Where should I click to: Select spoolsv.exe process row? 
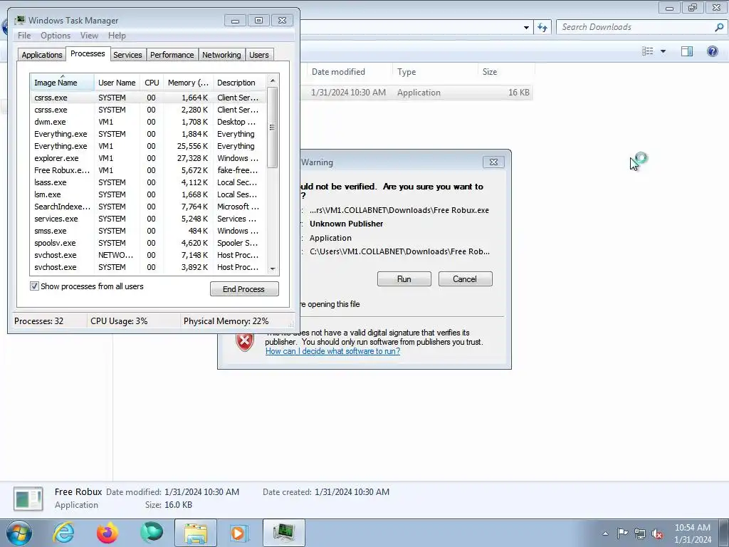(148, 243)
